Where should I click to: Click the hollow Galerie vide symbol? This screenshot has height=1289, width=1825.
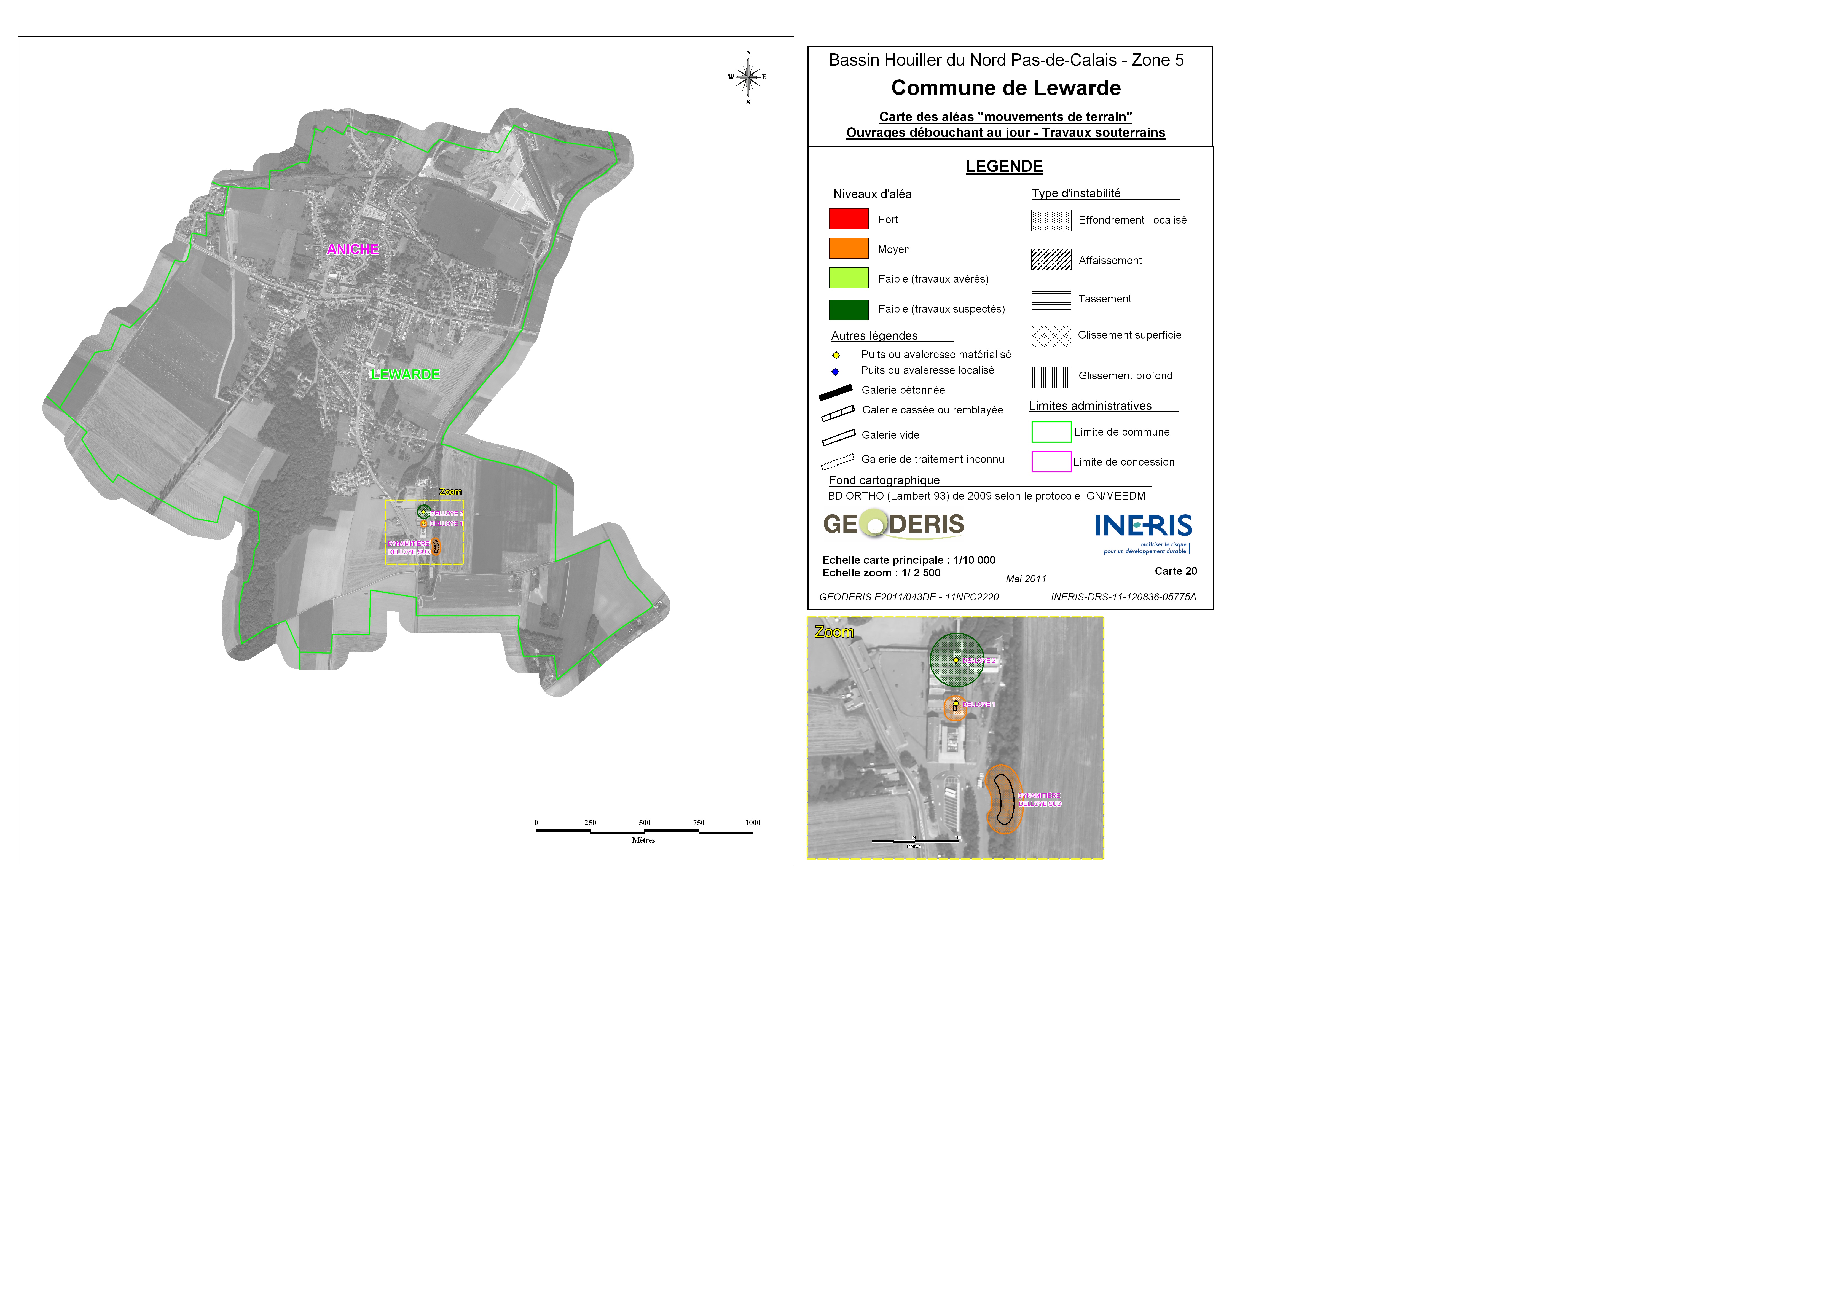coord(839,437)
